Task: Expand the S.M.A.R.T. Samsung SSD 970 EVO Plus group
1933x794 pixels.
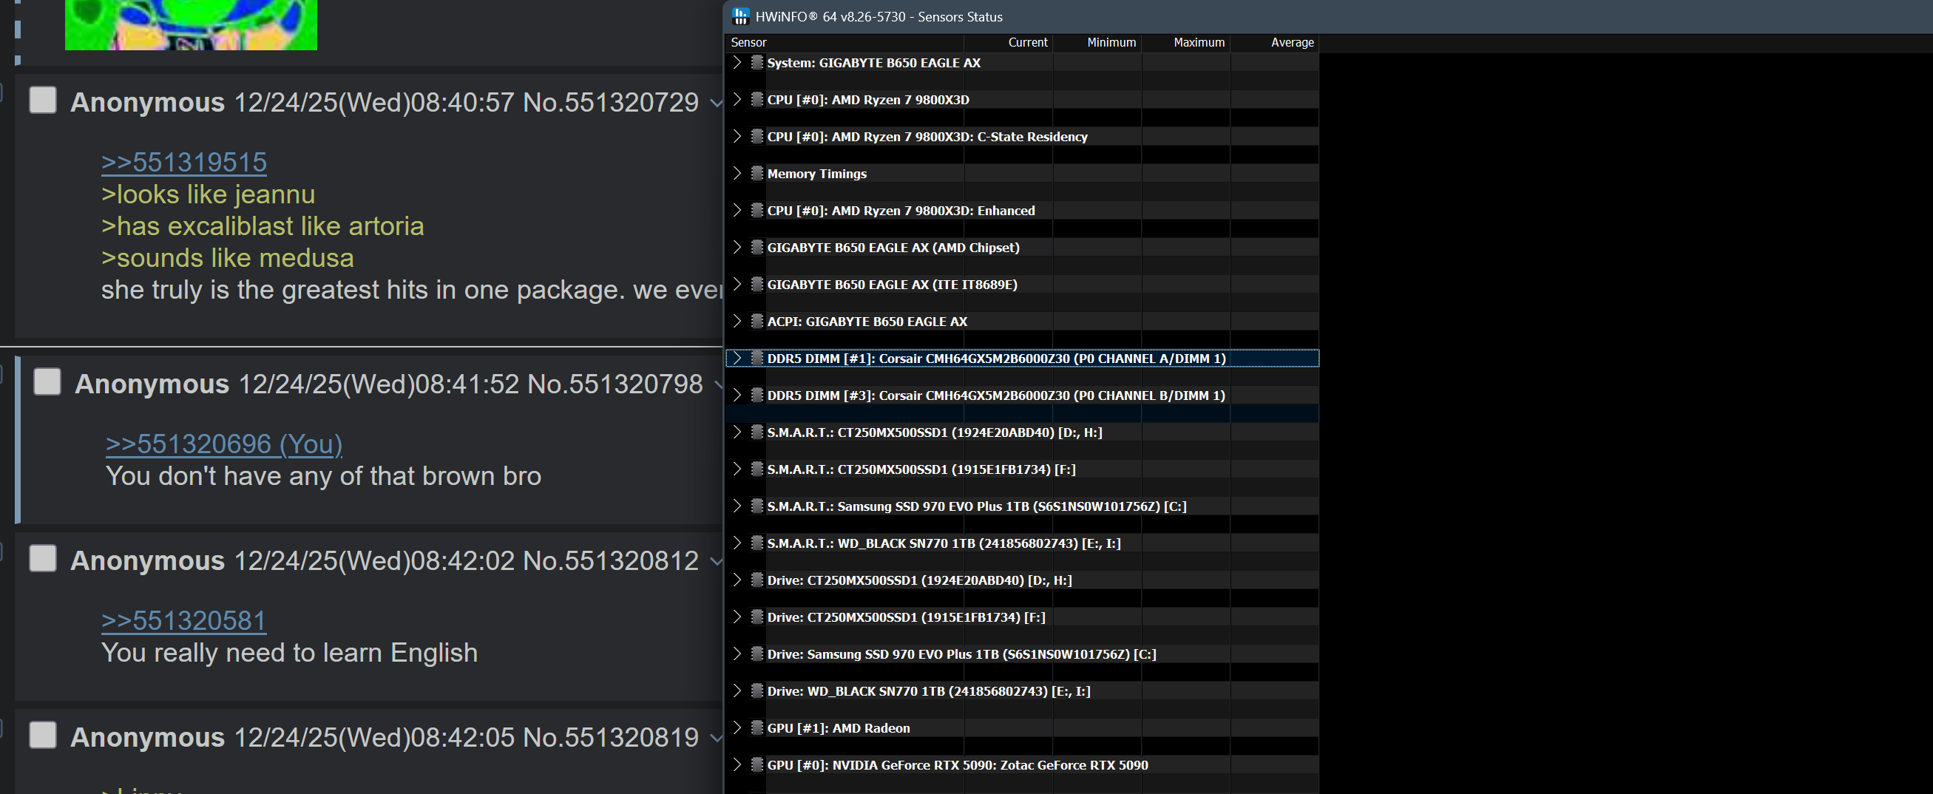Action: pos(737,506)
